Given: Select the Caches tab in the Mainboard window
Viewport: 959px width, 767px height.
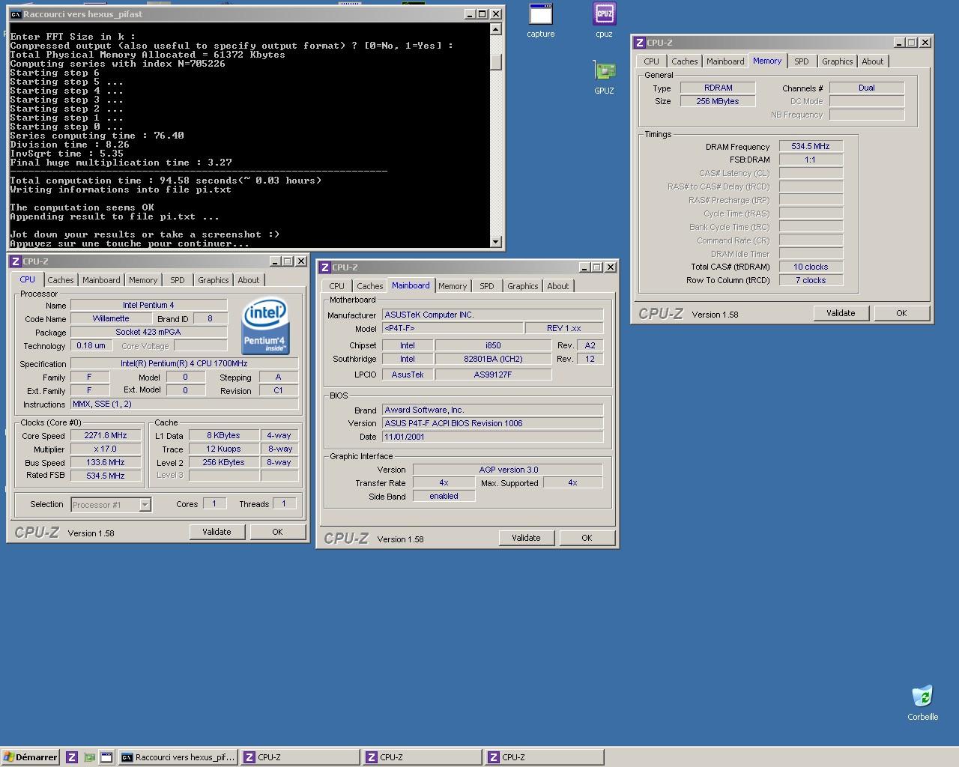Looking at the screenshot, I should click(x=370, y=286).
